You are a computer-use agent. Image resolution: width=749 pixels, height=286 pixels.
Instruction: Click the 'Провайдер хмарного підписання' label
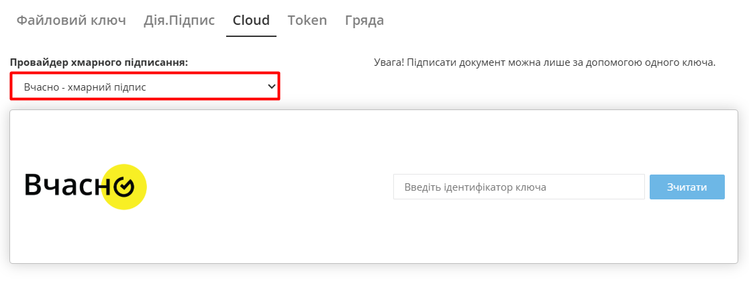[x=99, y=62]
